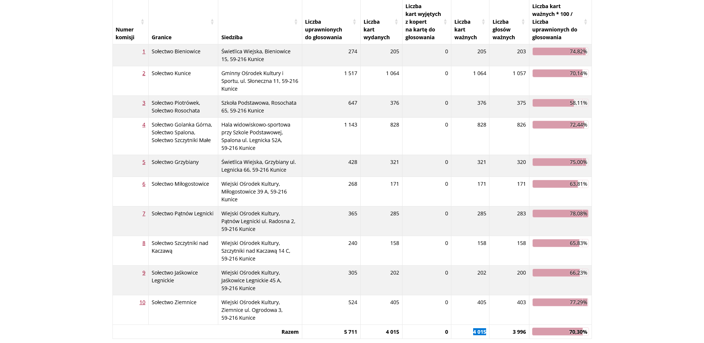Click the 74,82% progress bar for Bieniowice

click(x=560, y=51)
